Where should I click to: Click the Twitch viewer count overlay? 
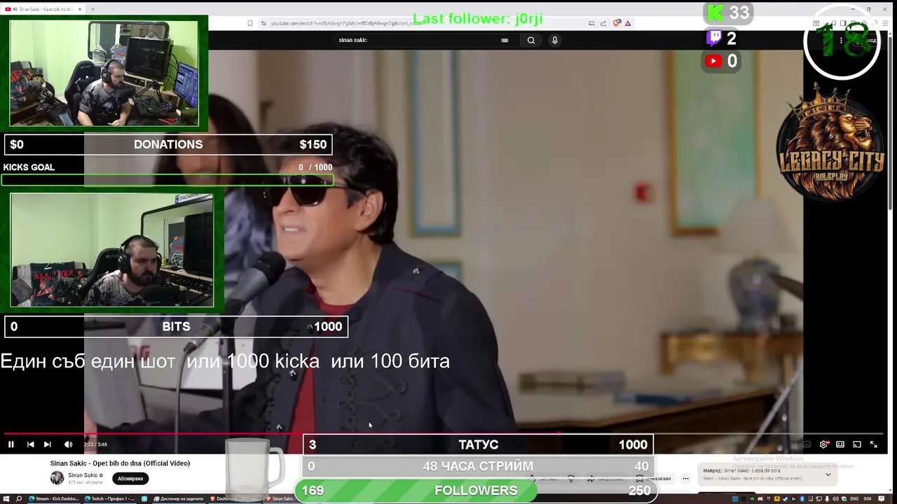coord(722,38)
